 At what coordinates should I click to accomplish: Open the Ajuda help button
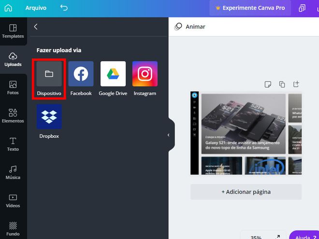pos(304,236)
